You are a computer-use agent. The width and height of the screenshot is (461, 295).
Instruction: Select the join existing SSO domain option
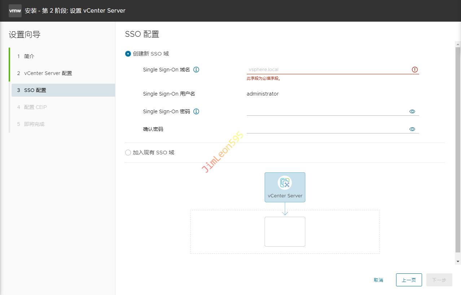click(128, 153)
